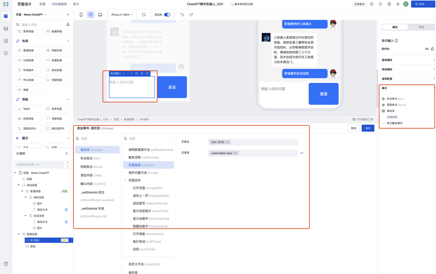
Task: Click the 取消 button
Action: [x=353, y=129]
